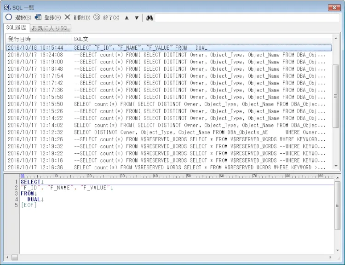Viewport: 345px width, 265px height.
Task: Click the history list vertical scrollbar thumb
Action: [x=336, y=96]
